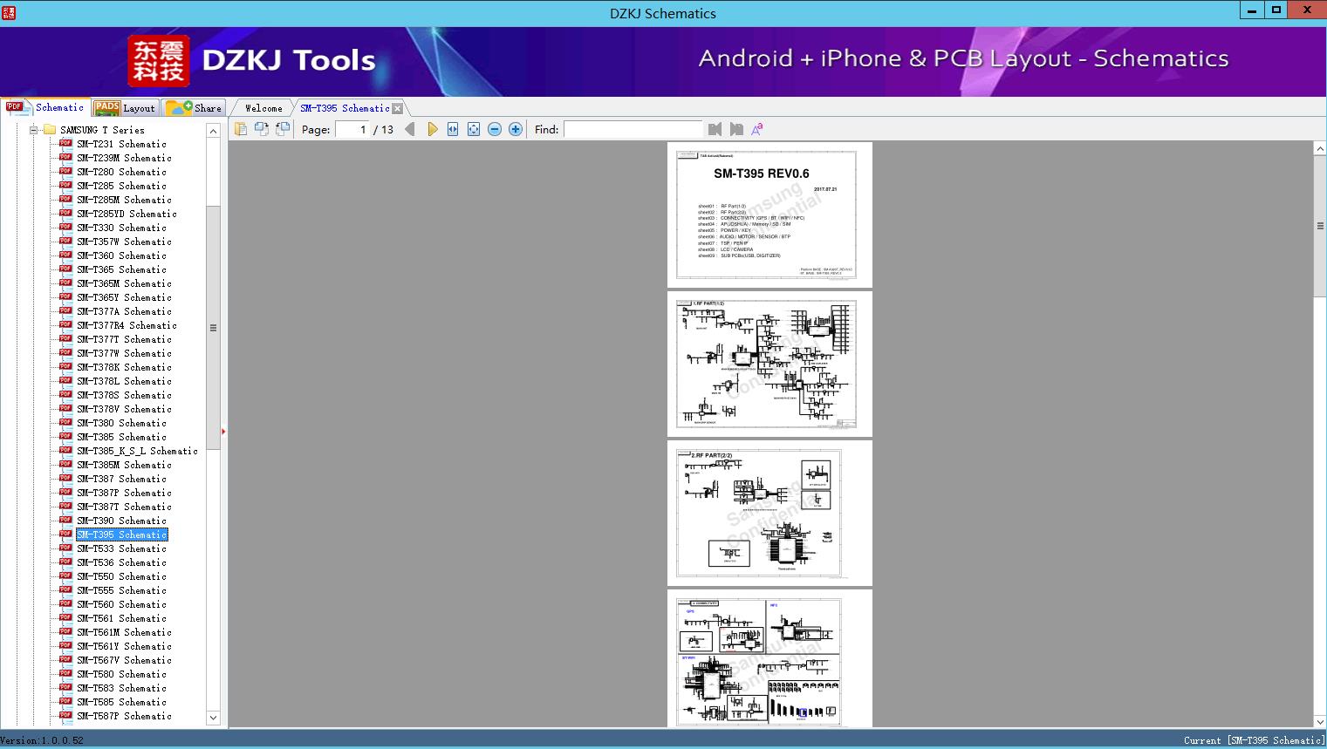Open the Welcome document tab
The image size is (1327, 749).
(x=263, y=108)
